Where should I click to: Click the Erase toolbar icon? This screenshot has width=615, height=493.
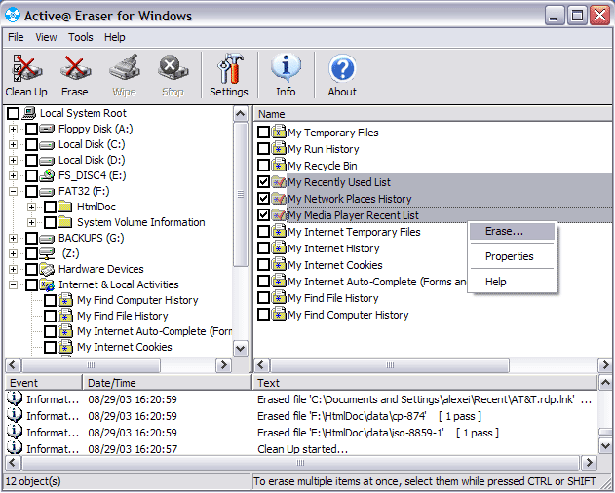coord(74,67)
